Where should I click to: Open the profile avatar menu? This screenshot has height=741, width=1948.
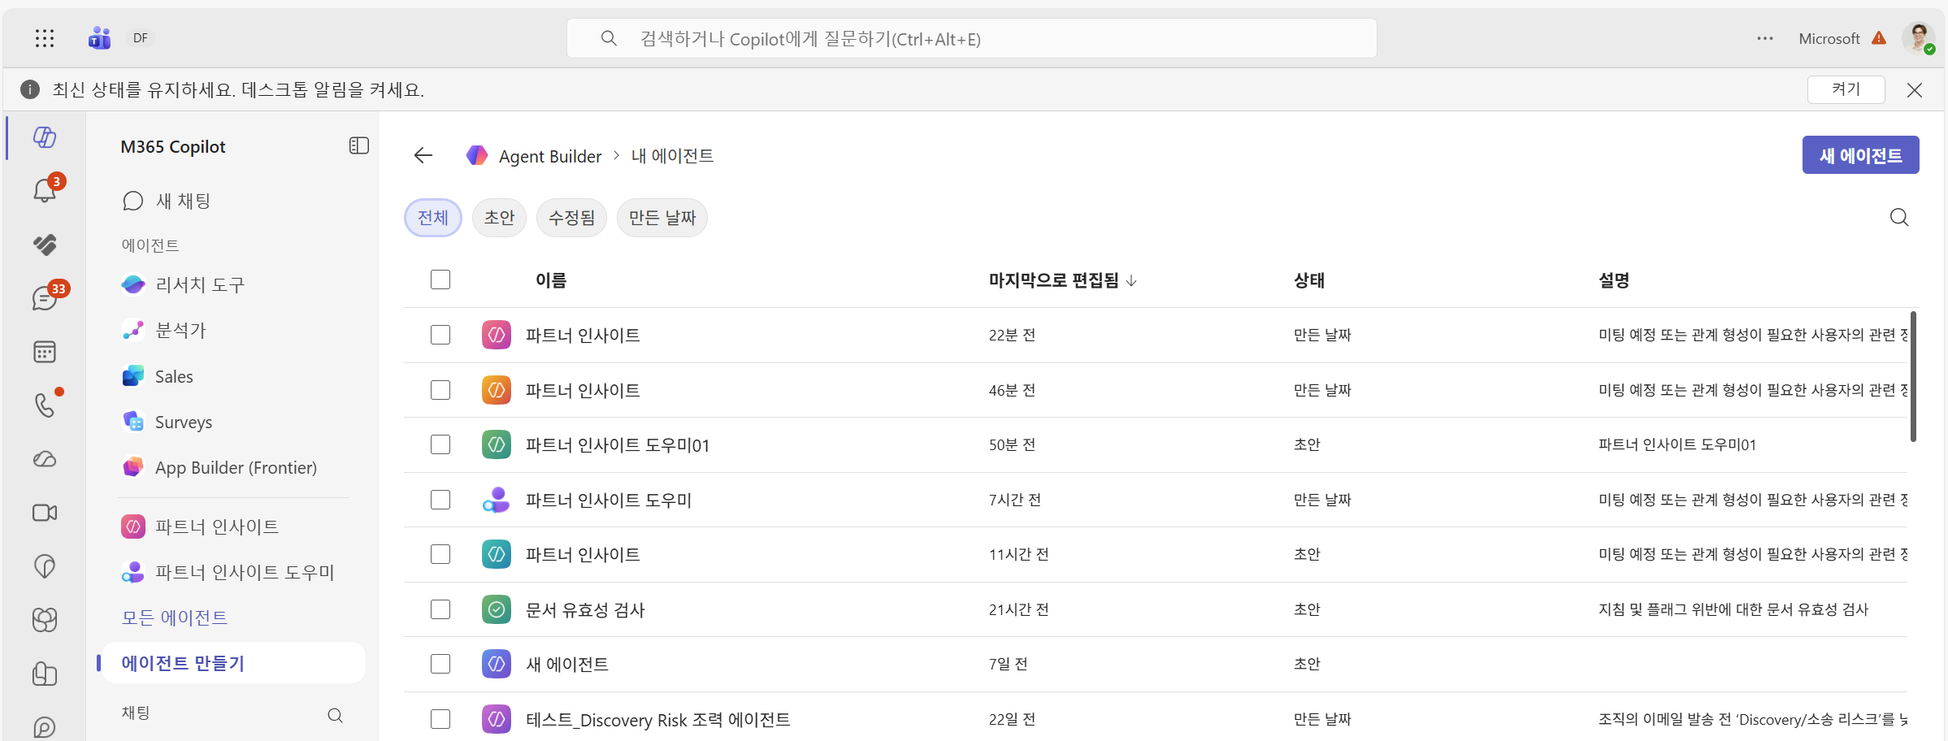[1919, 38]
